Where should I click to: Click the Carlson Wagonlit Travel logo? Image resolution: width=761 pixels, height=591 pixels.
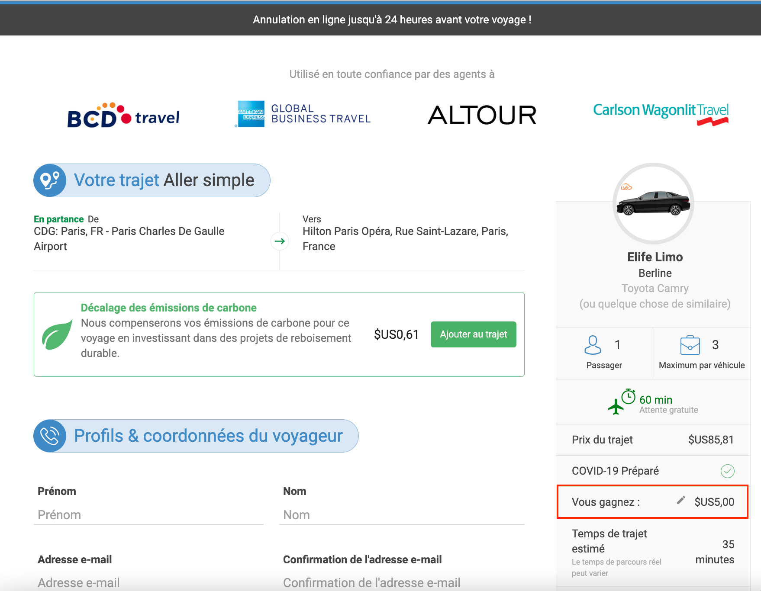pyautogui.click(x=661, y=114)
